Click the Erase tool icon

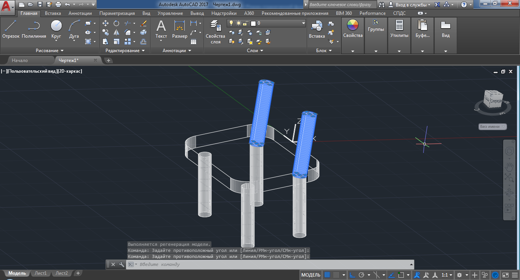pos(144,24)
